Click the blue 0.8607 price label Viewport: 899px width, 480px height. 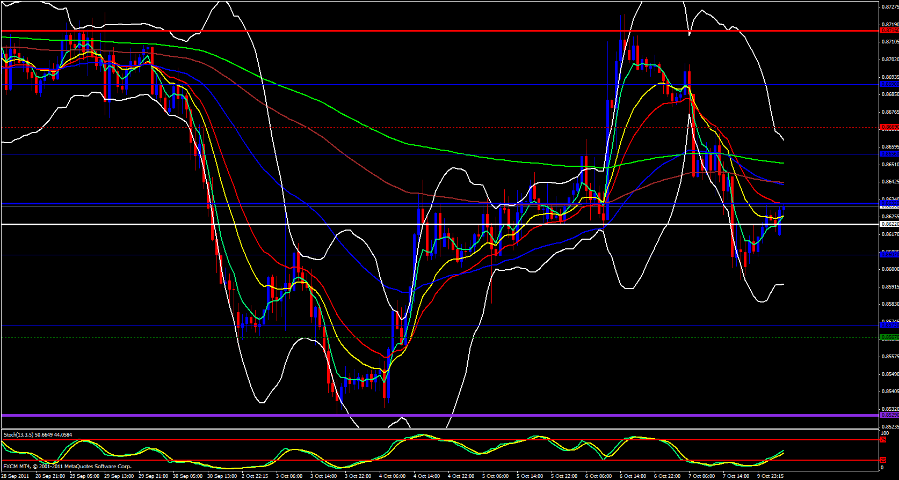pyautogui.click(x=889, y=254)
